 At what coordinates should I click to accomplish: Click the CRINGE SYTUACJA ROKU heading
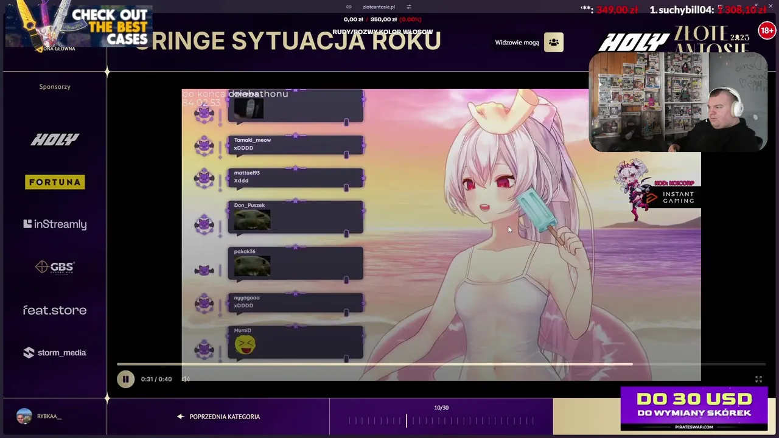pos(287,41)
